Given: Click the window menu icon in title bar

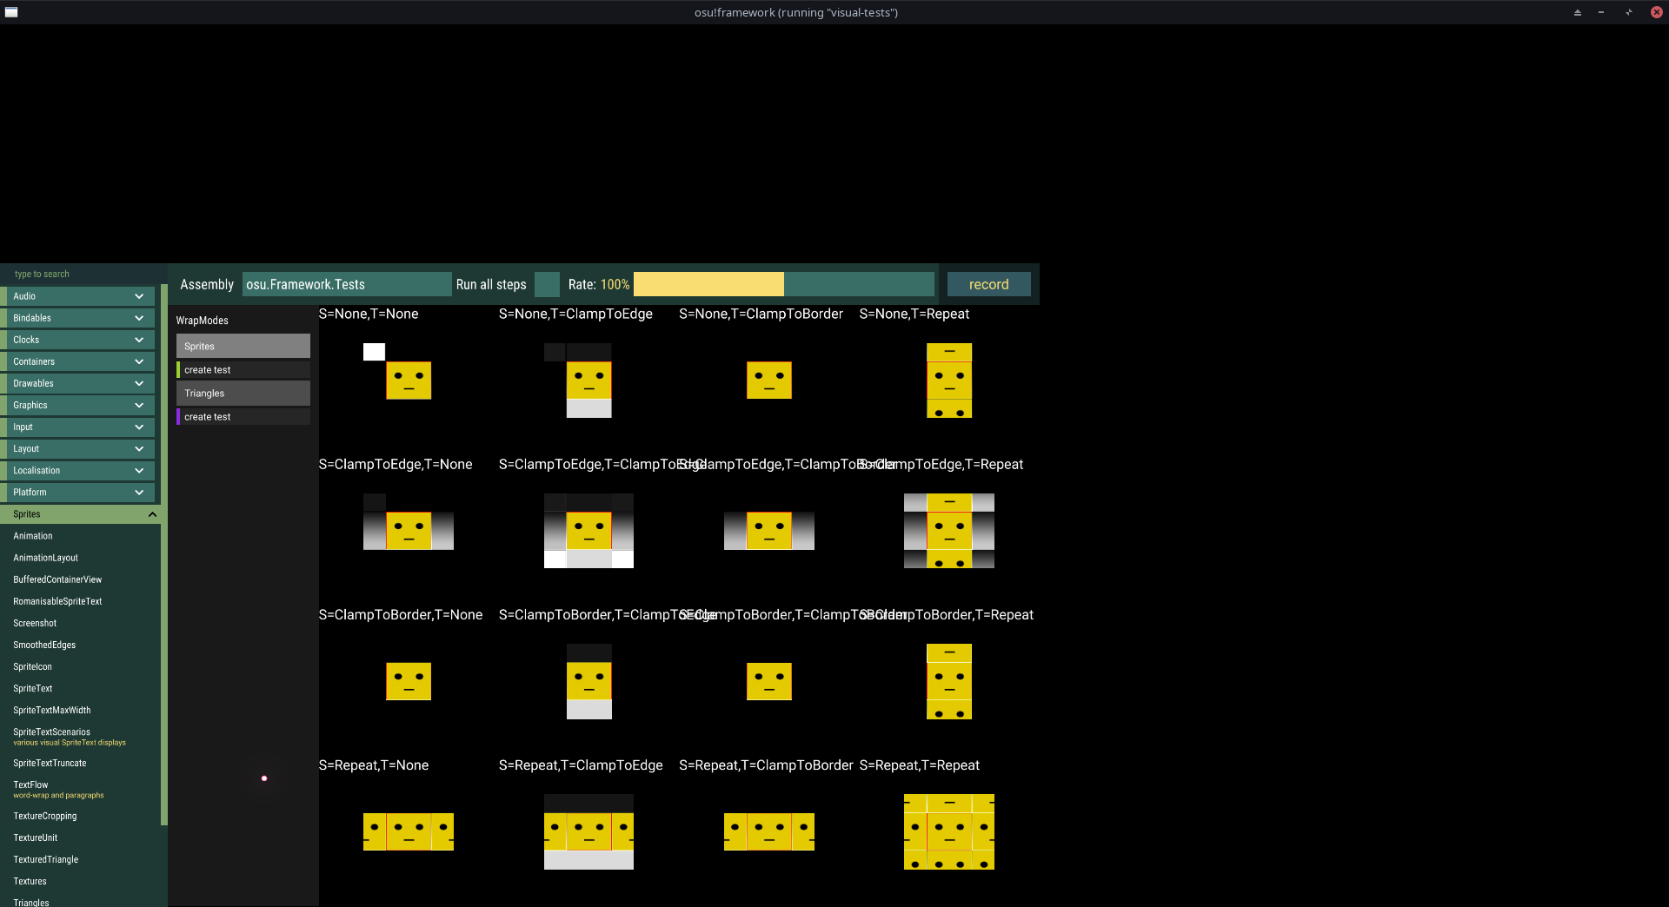Looking at the screenshot, I should 11,12.
